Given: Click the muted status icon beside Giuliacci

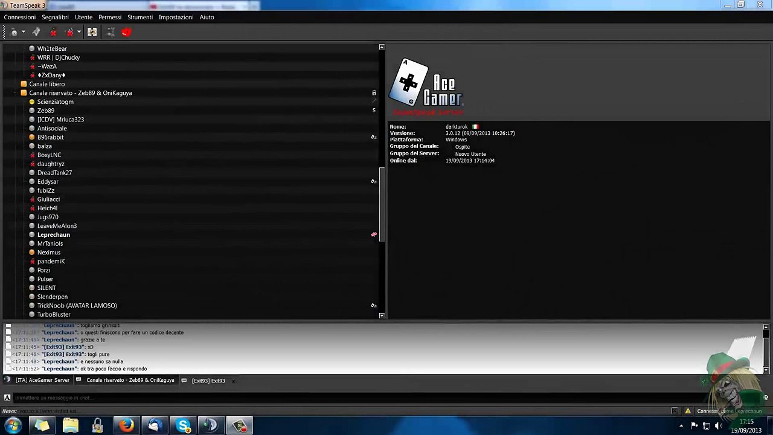Looking at the screenshot, I should pyautogui.click(x=32, y=199).
